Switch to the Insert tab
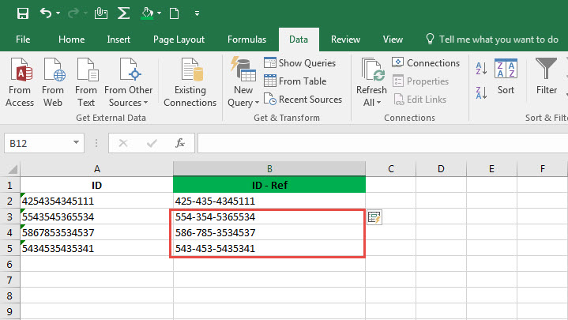 point(118,40)
